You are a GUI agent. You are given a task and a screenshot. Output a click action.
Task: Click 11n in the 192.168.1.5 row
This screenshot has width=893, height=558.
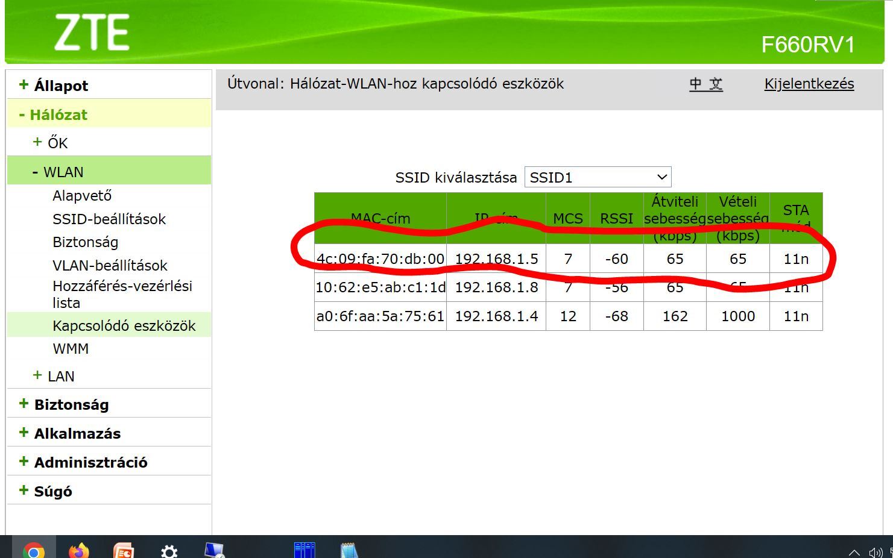tap(796, 259)
